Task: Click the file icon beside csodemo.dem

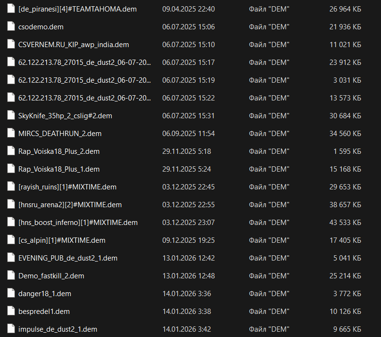Action: [11, 27]
